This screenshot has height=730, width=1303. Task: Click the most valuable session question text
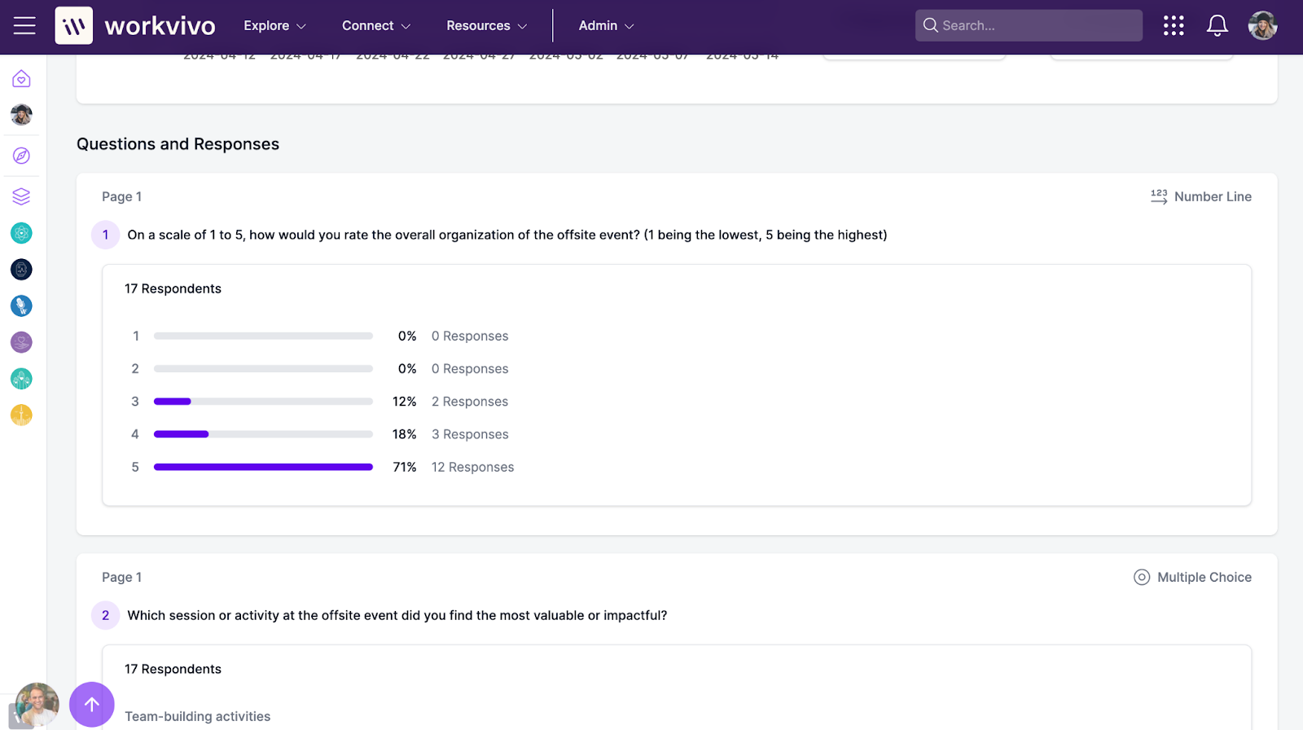(x=397, y=615)
